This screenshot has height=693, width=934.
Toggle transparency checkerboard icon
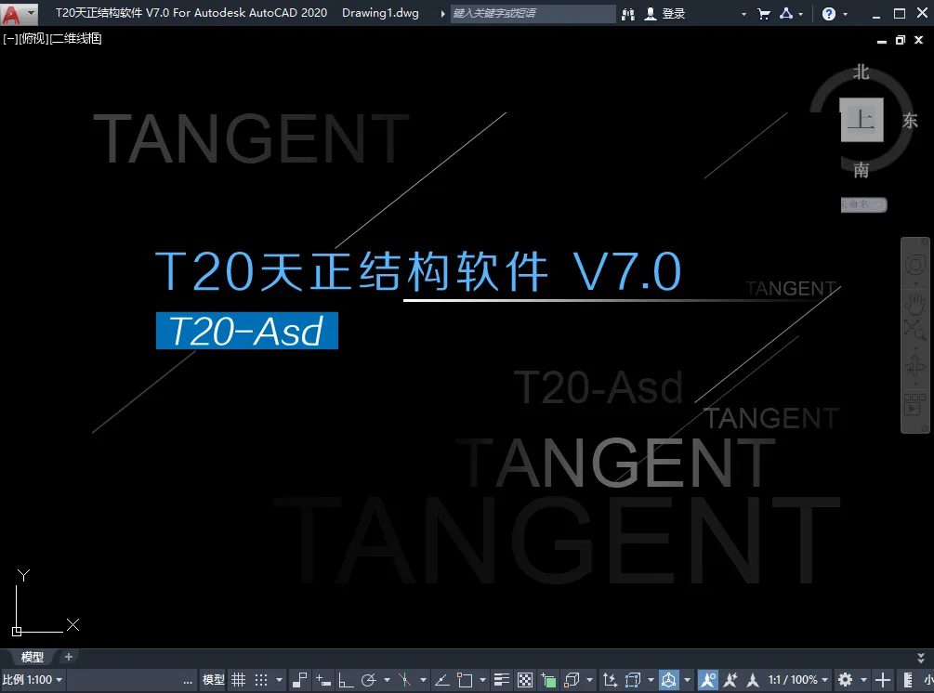[525, 680]
